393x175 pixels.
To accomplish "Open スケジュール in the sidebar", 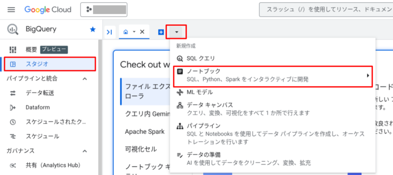I will 42,136.
